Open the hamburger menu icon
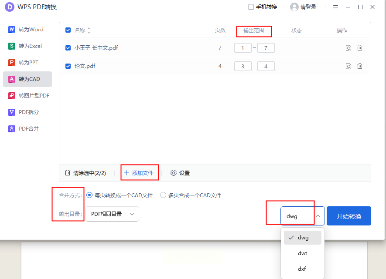The width and height of the screenshot is (386, 279). point(335,7)
